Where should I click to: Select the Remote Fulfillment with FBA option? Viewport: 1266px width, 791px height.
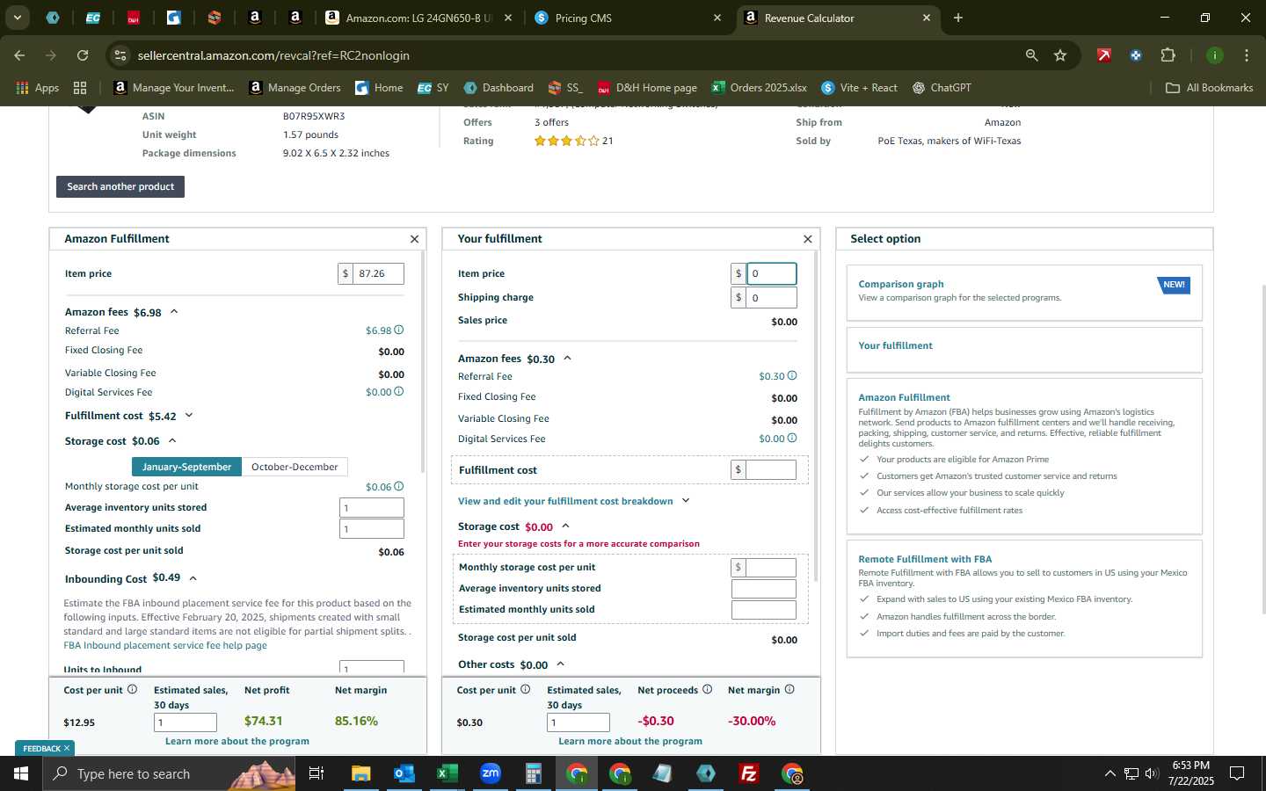[x=1024, y=600]
